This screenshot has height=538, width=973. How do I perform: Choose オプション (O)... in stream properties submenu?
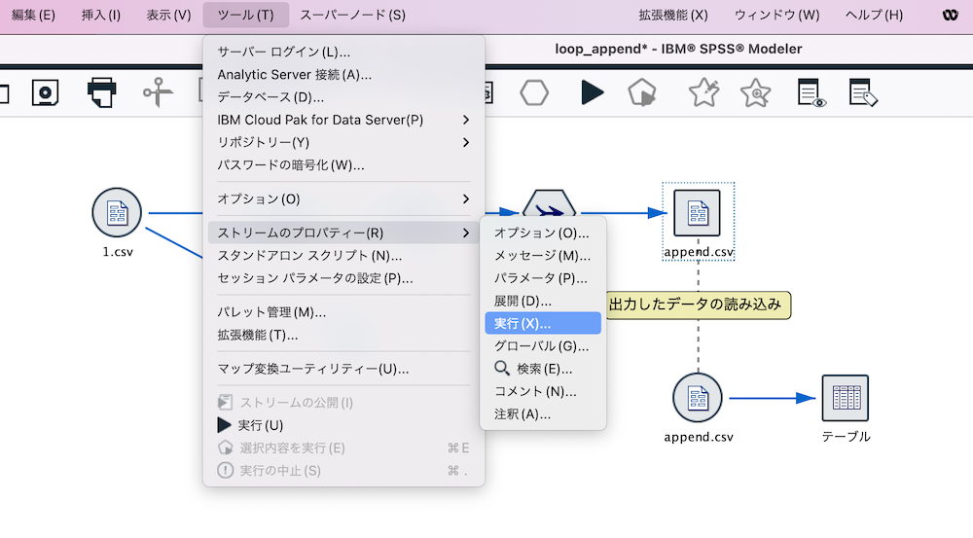click(x=543, y=233)
